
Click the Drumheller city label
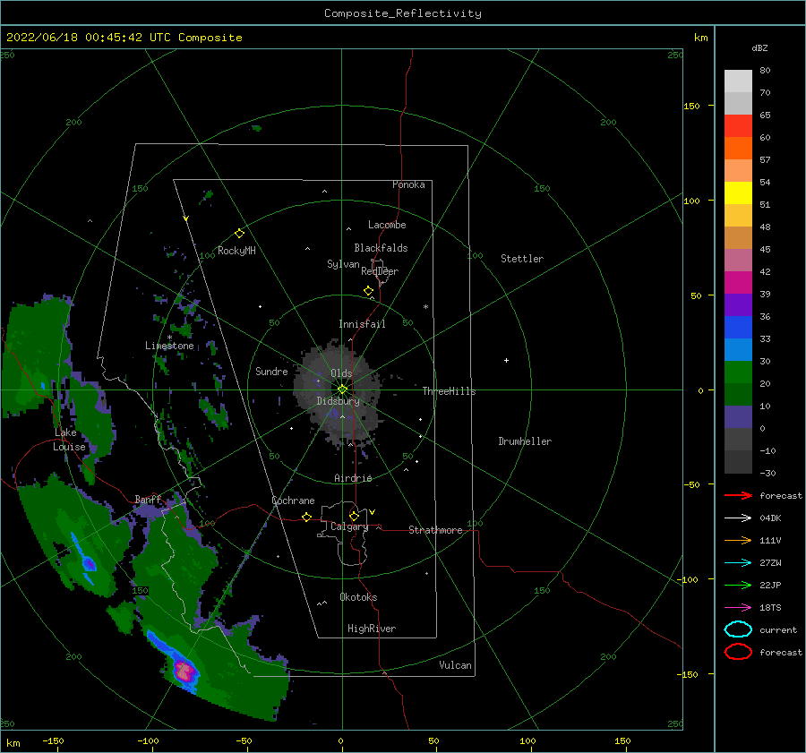click(x=525, y=441)
